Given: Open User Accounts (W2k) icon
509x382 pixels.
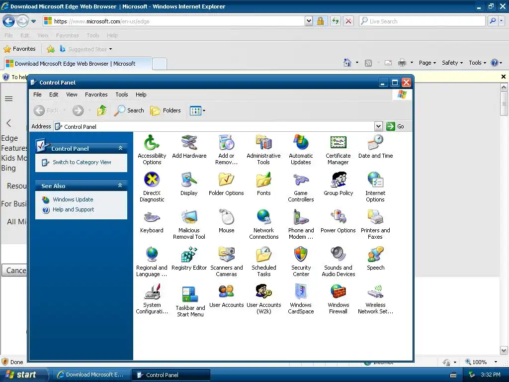Looking at the screenshot, I should tap(263, 292).
